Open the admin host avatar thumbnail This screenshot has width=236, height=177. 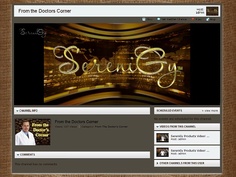[212, 11]
